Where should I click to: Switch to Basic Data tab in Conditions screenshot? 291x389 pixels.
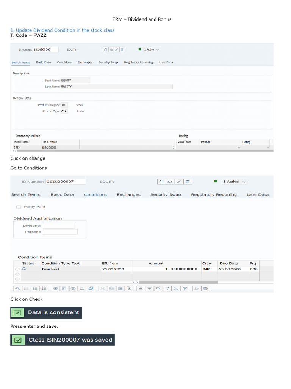point(63,195)
